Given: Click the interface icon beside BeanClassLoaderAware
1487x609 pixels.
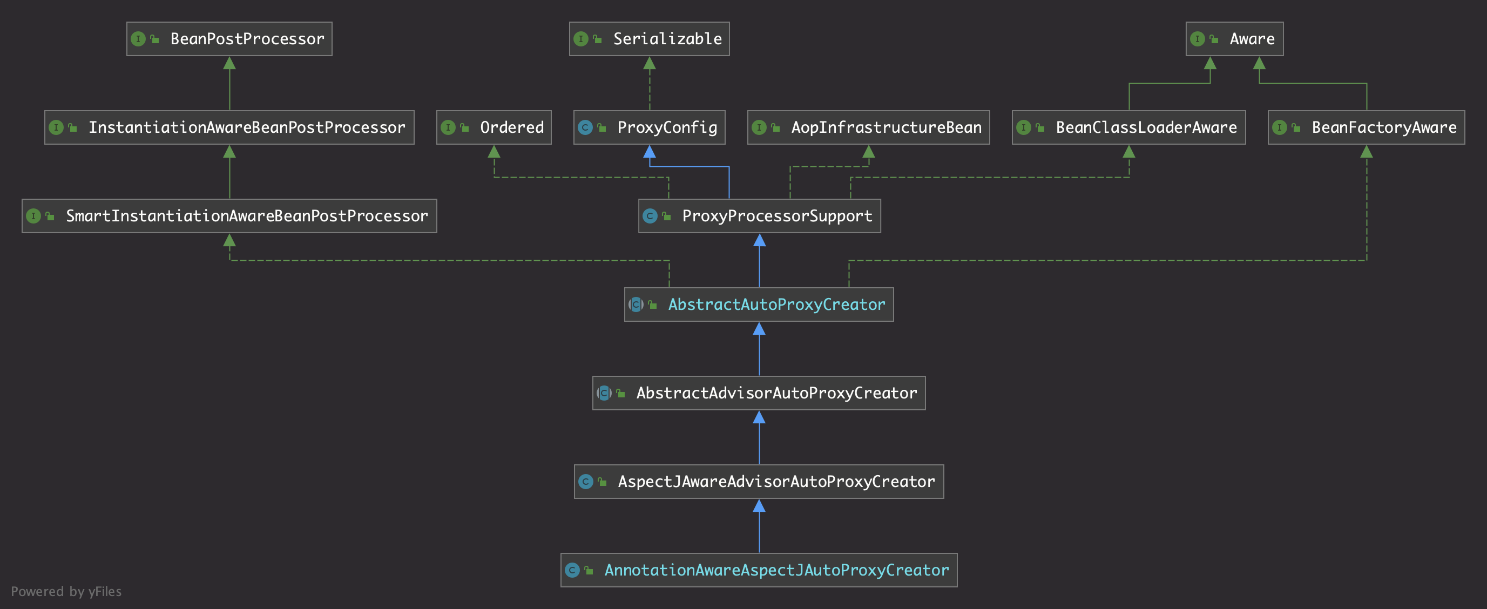Looking at the screenshot, I should (x=1024, y=127).
